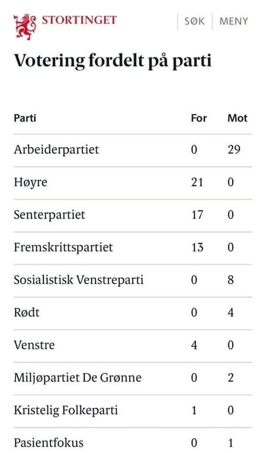Image resolution: width=259 pixels, height=453 pixels.
Task: Click the STORTINGET wordmark link
Action: [x=79, y=20]
